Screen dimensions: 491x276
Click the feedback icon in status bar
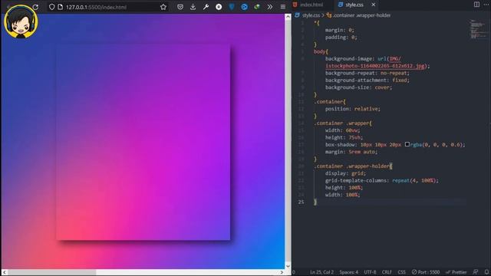pos(476,272)
